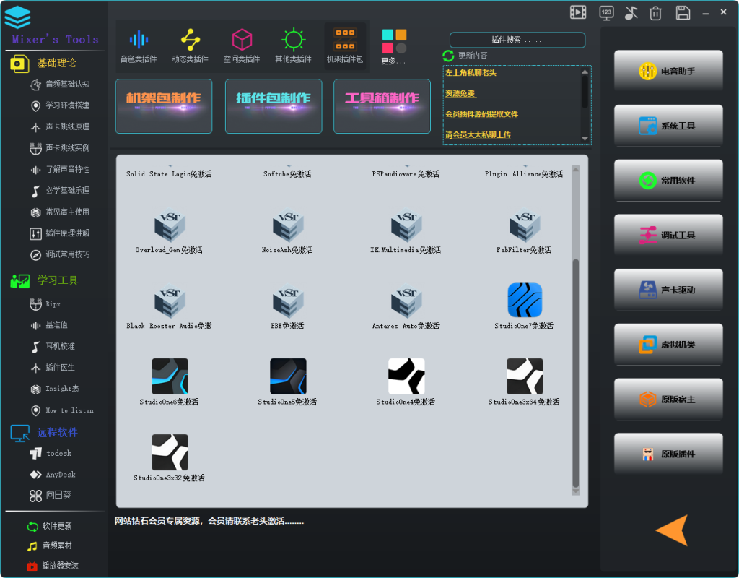This screenshot has width=739, height=578.
Task: Launch AnyDesk from sidebar
Action: (x=53, y=475)
